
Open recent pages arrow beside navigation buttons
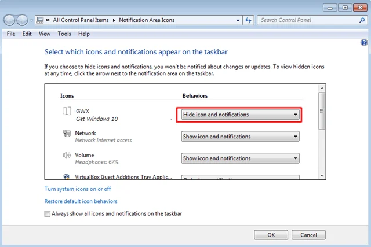pos(31,21)
